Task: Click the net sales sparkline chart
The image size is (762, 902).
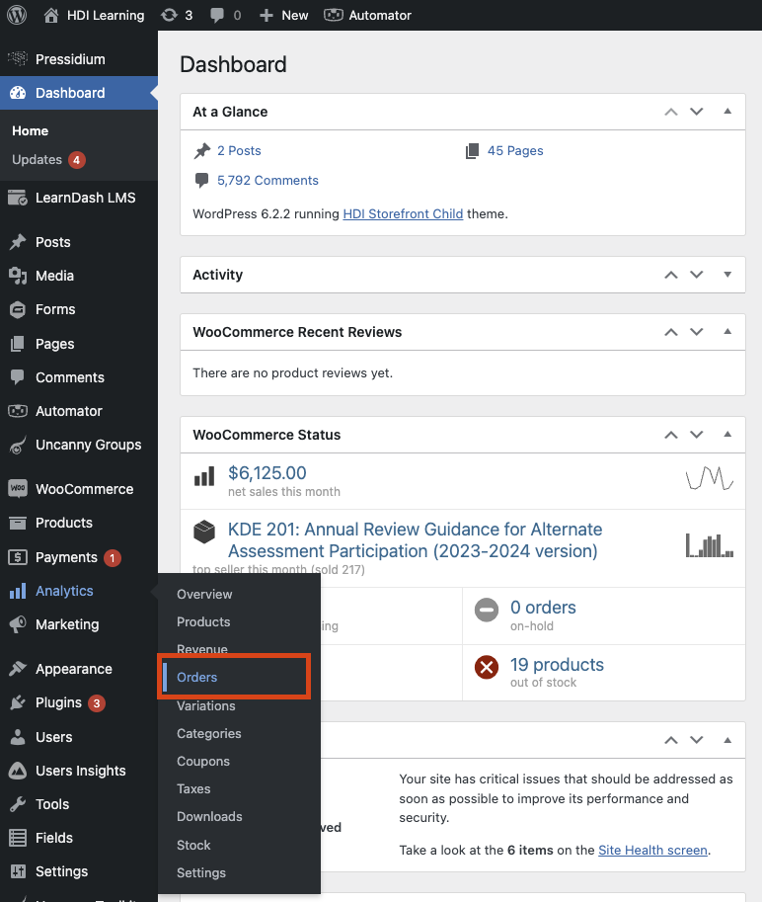Action: pyautogui.click(x=709, y=479)
